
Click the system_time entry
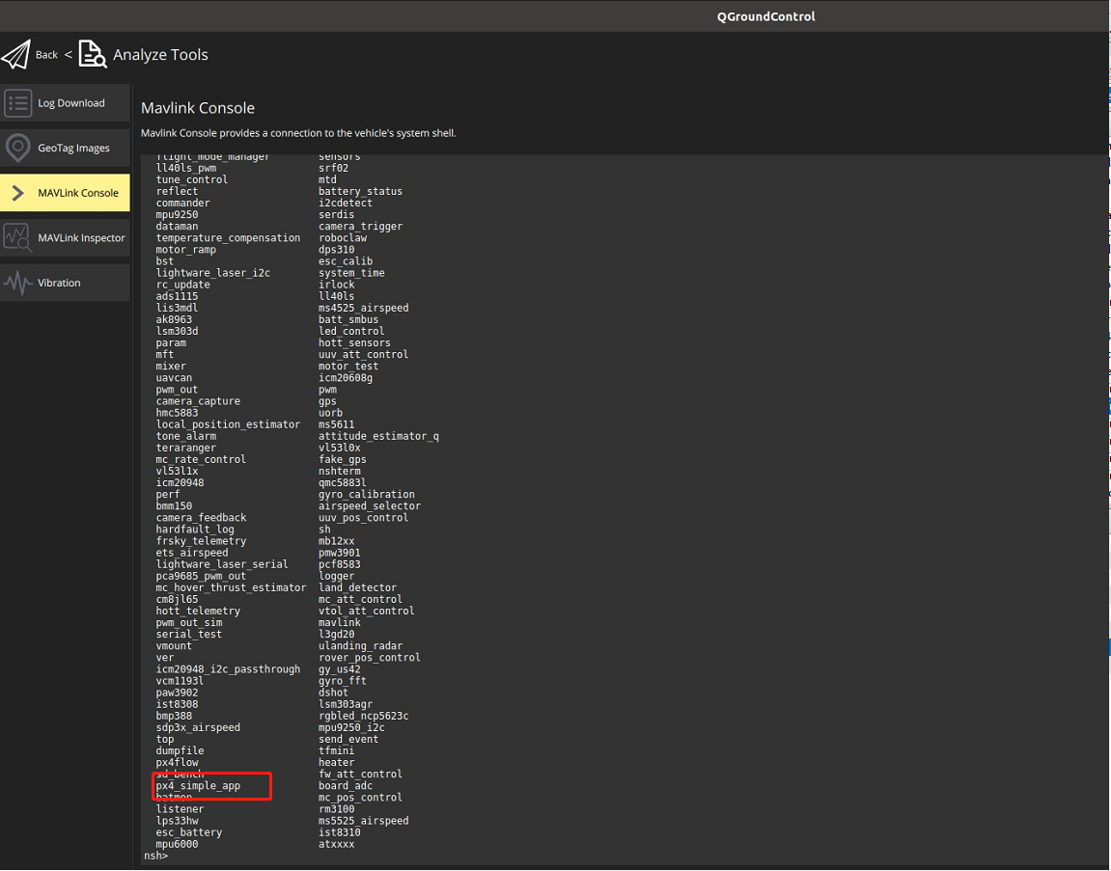[352, 273]
